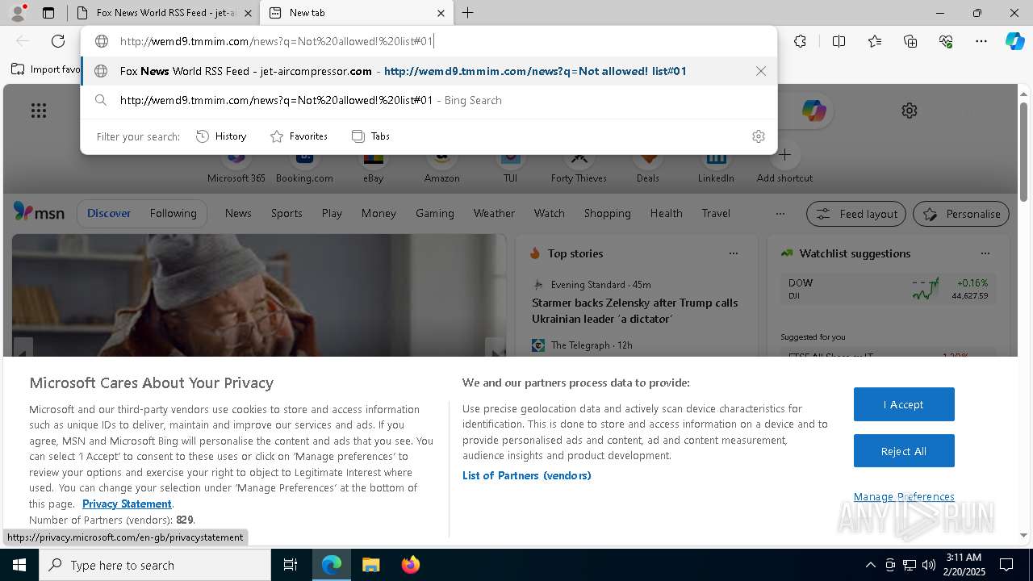
Task: Open Watchlist suggestions more options ellipsis
Action: coord(985,253)
